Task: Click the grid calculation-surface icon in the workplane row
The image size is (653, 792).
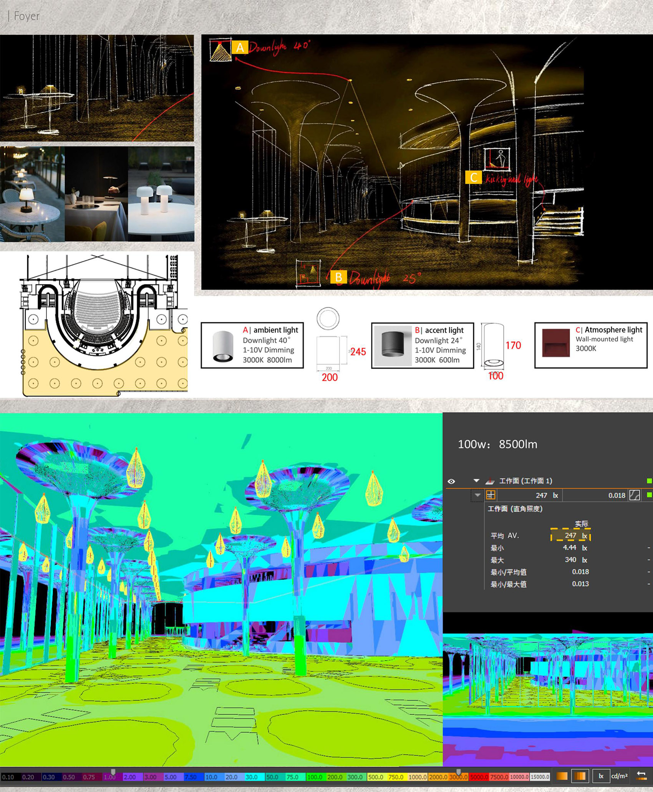Action: [491, 495]
